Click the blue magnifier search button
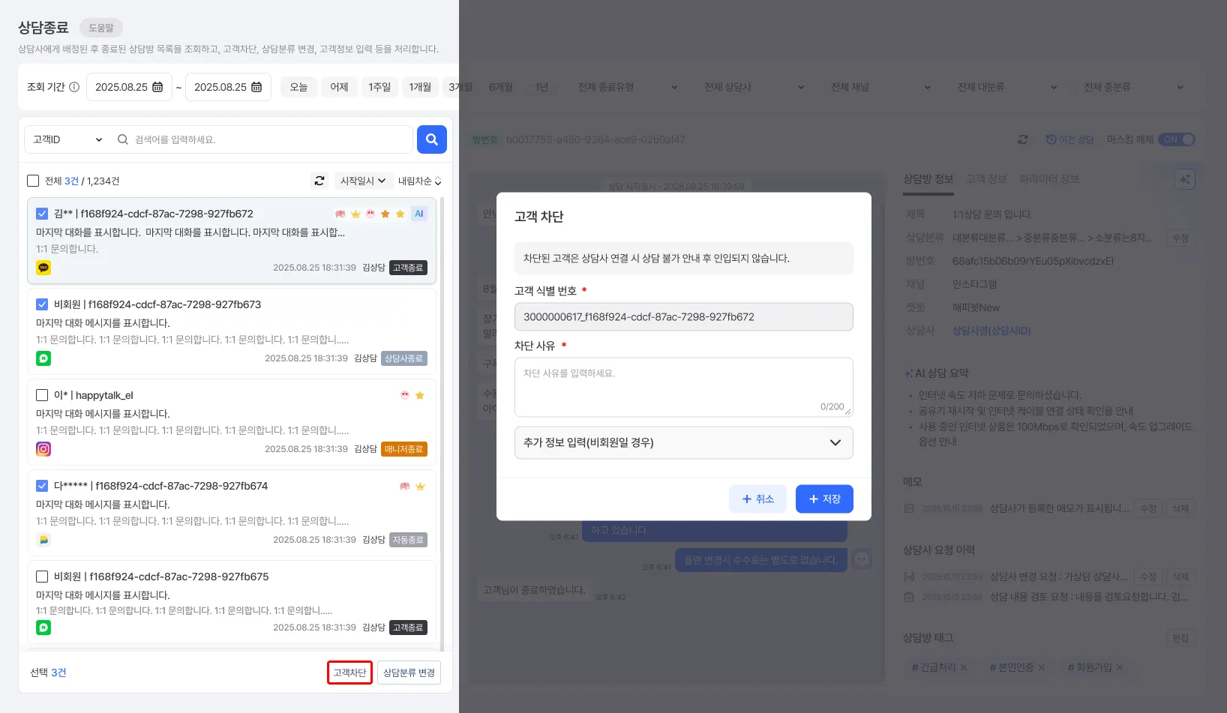Image resolution: width=1227 pixels, height=713 pixels. click(x=432, y=139)
